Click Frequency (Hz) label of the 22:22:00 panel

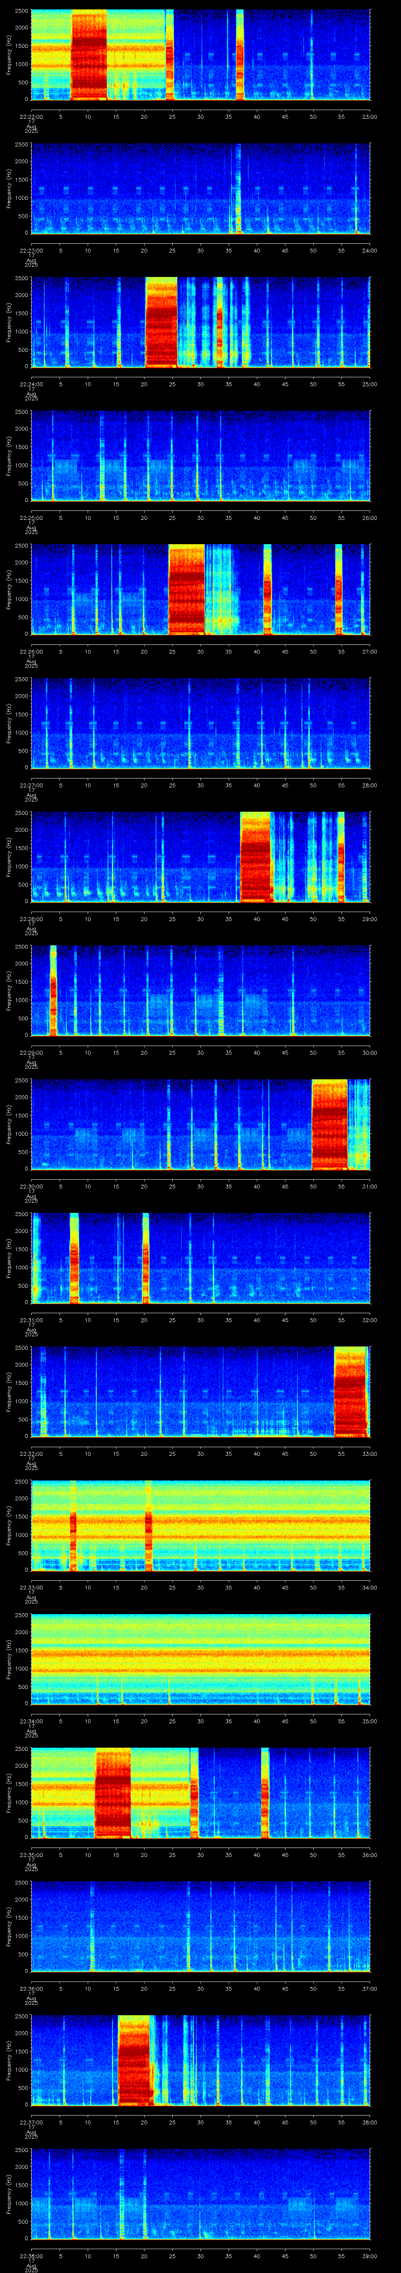pos(9,55)
